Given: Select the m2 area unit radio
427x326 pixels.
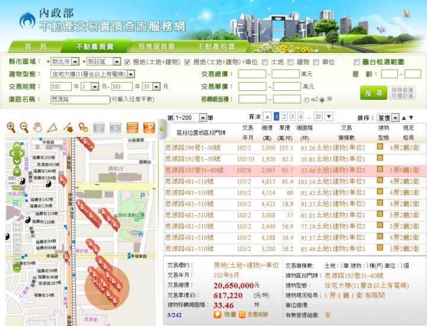Looking at the screenshot, I should point(307,100).
